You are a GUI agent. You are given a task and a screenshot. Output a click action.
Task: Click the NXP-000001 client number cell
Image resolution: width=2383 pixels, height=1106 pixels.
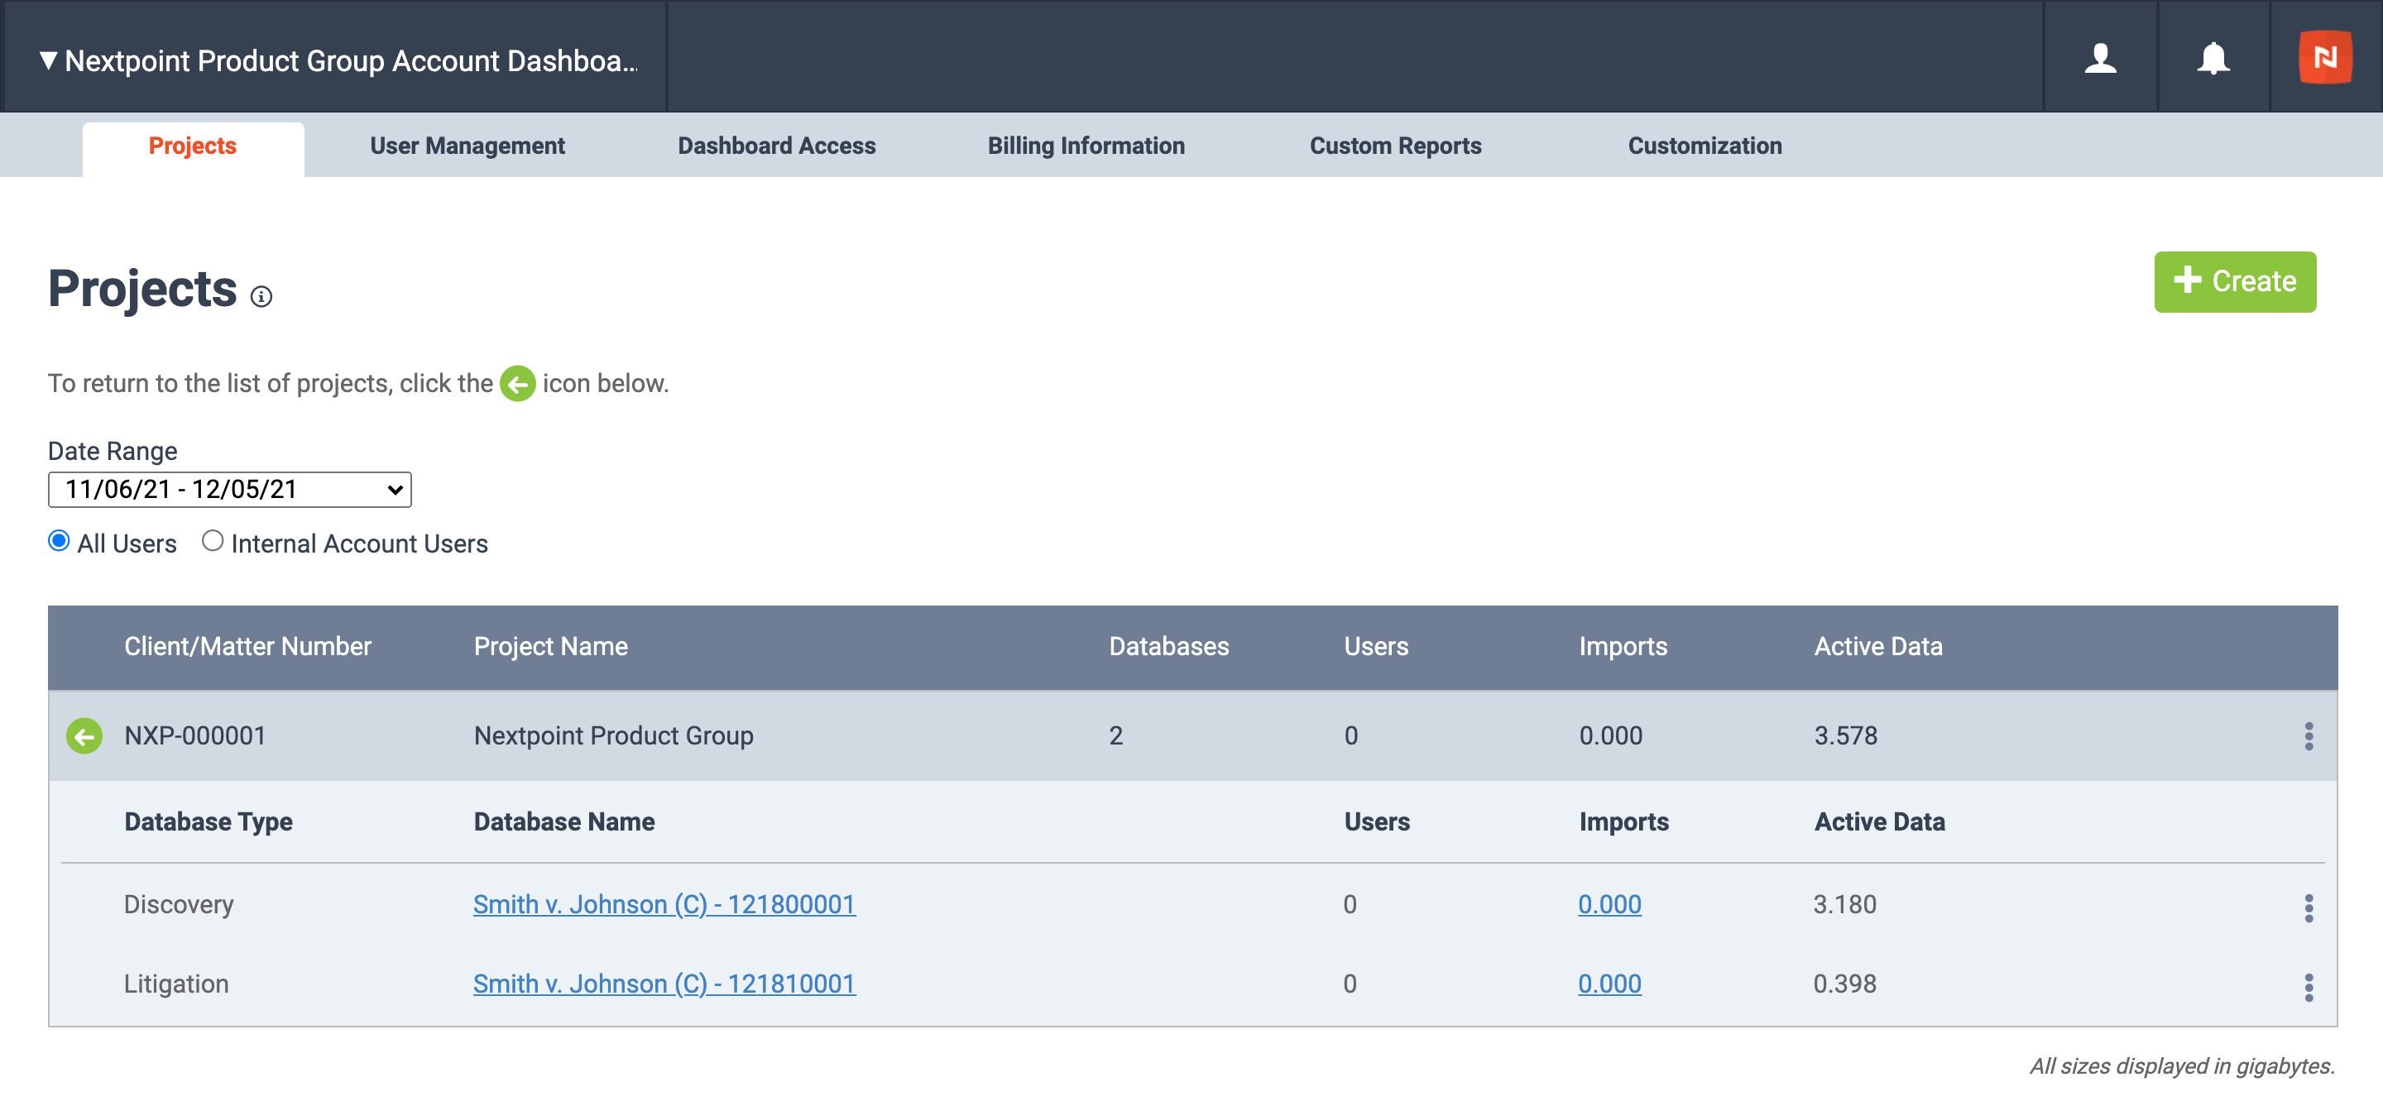(195, 736)
